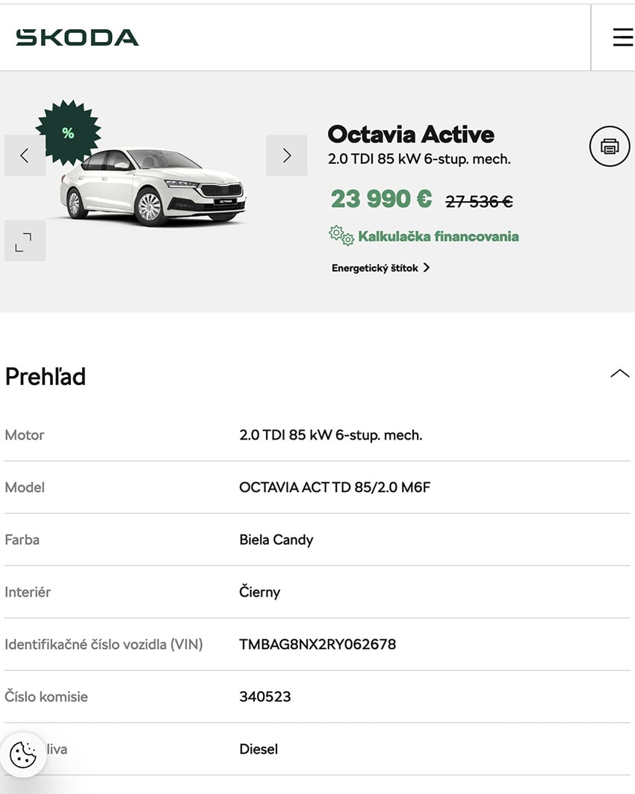Image resolution: width=635 pixels, height=794 pixels.
Task: Click the print icon
Action: point(610,147)
